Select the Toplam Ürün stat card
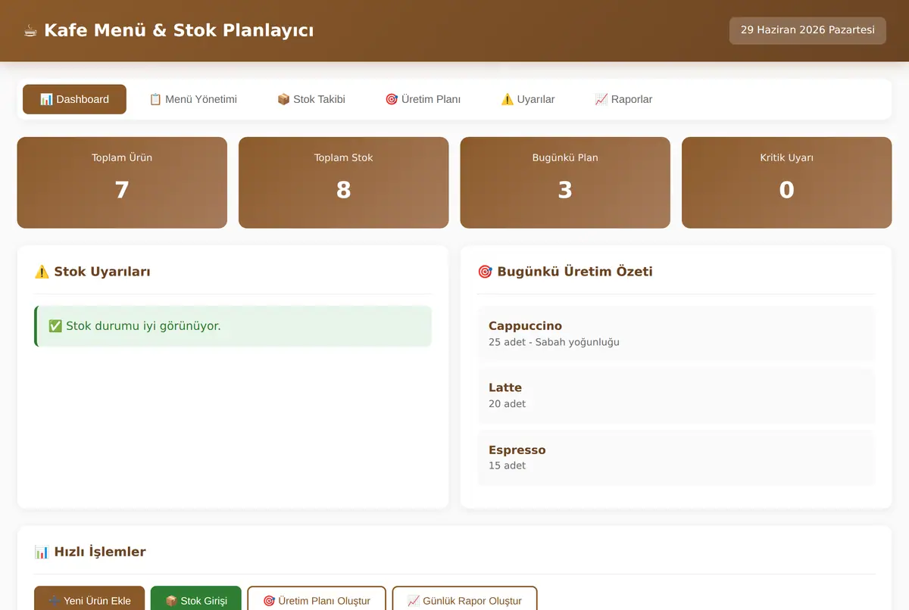 click(x=122, y=182)
